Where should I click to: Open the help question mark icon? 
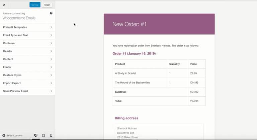pos(51,13)
